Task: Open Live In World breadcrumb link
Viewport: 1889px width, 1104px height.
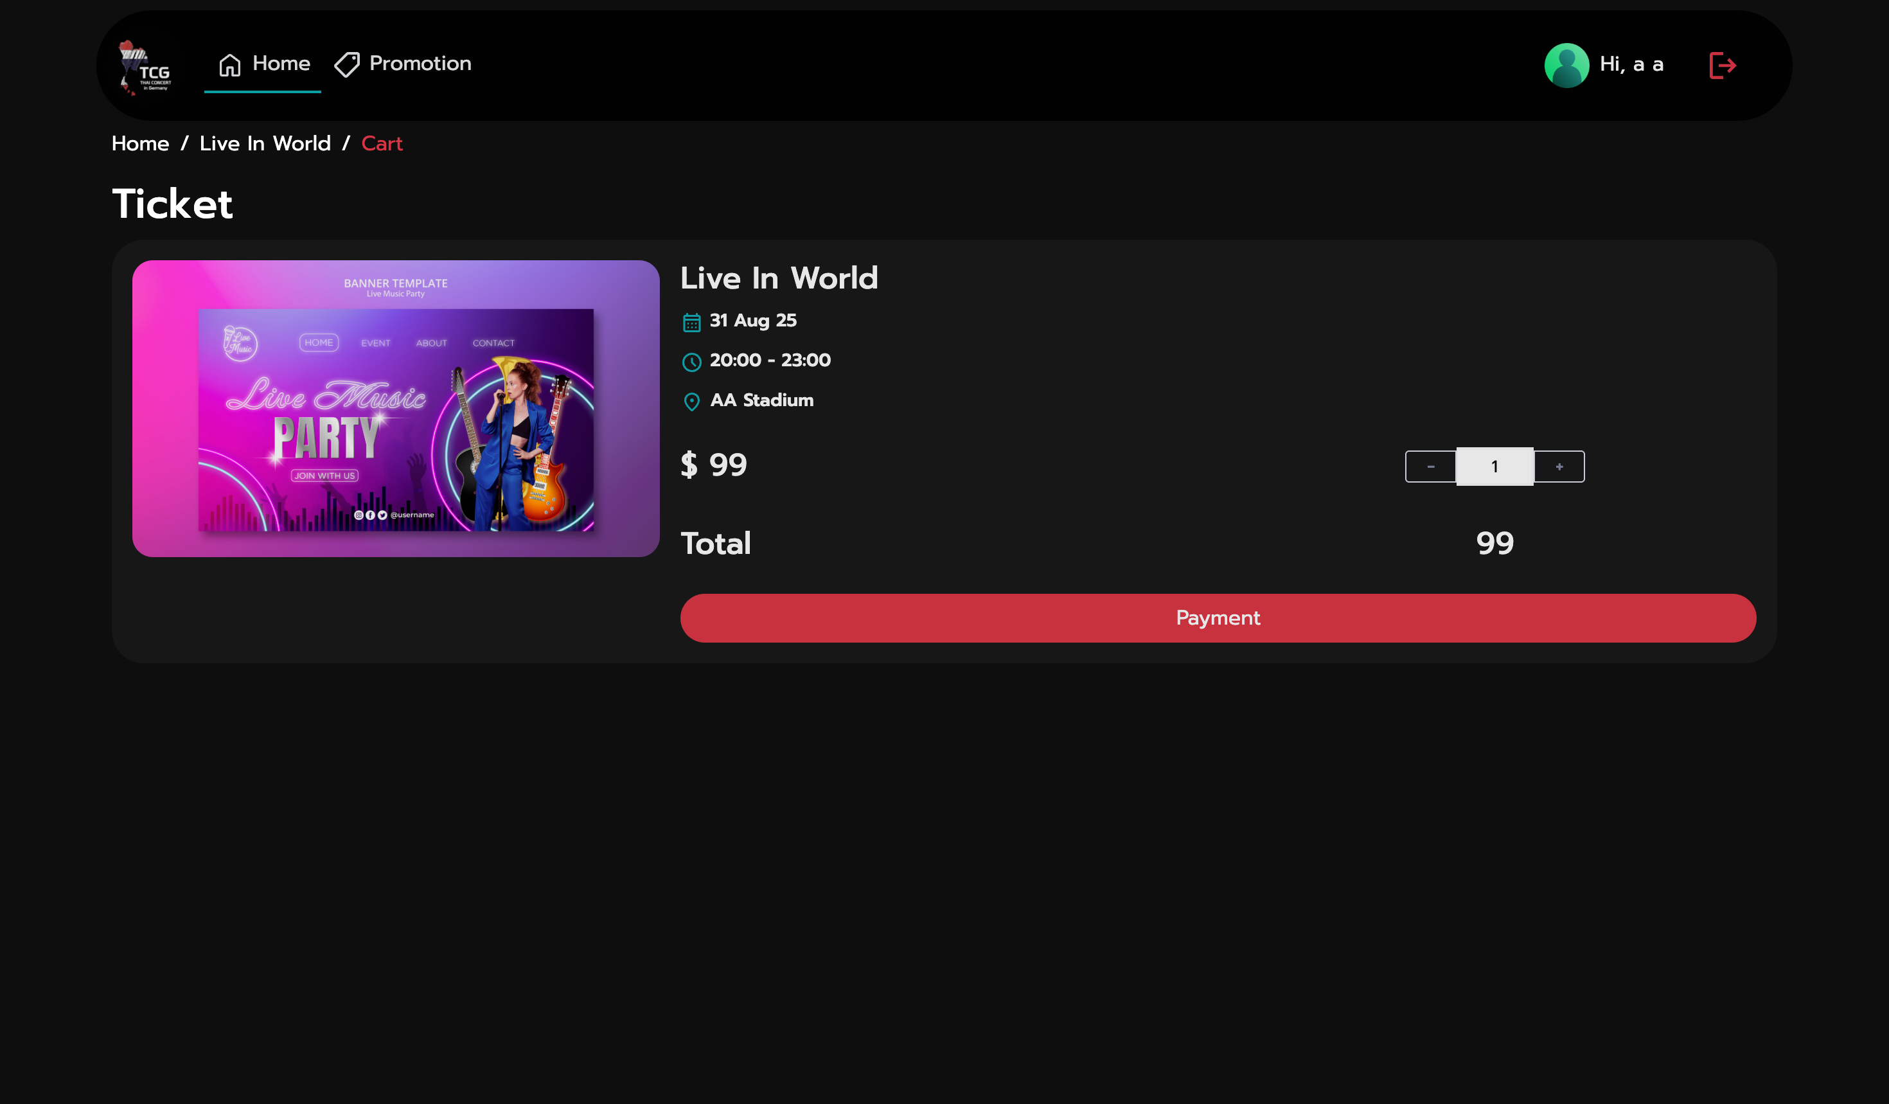Action: tap(265, 143)
